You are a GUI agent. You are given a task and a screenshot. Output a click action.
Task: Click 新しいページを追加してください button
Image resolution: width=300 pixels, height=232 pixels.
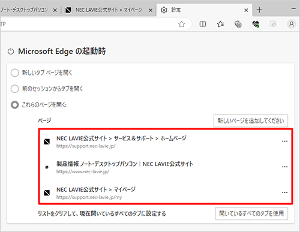[x=251, y=120]
